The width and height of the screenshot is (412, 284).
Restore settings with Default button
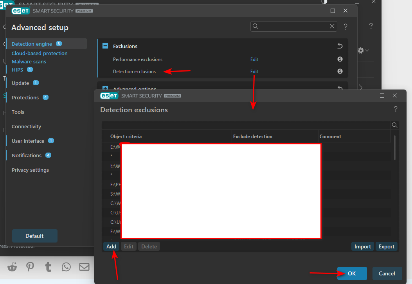pos(35,236)
